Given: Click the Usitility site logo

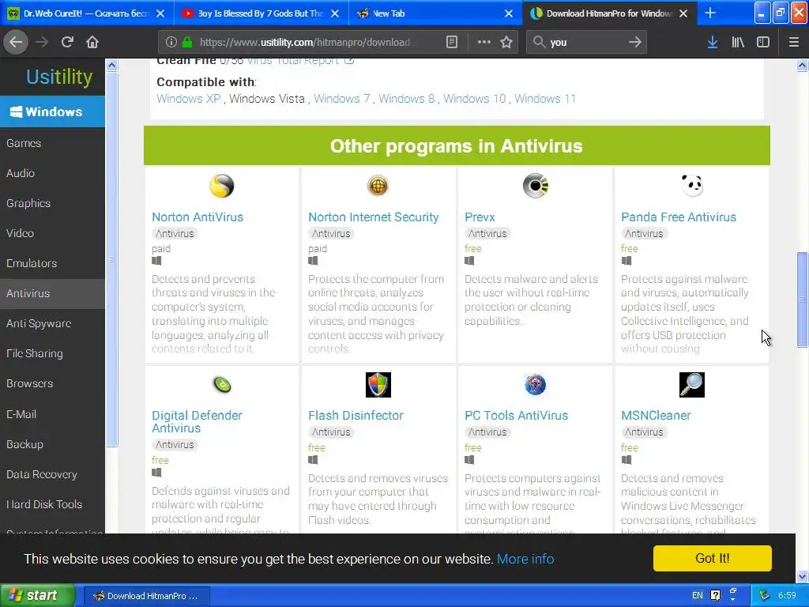Looking at the screenshot, I should click(x=59, y=77).
